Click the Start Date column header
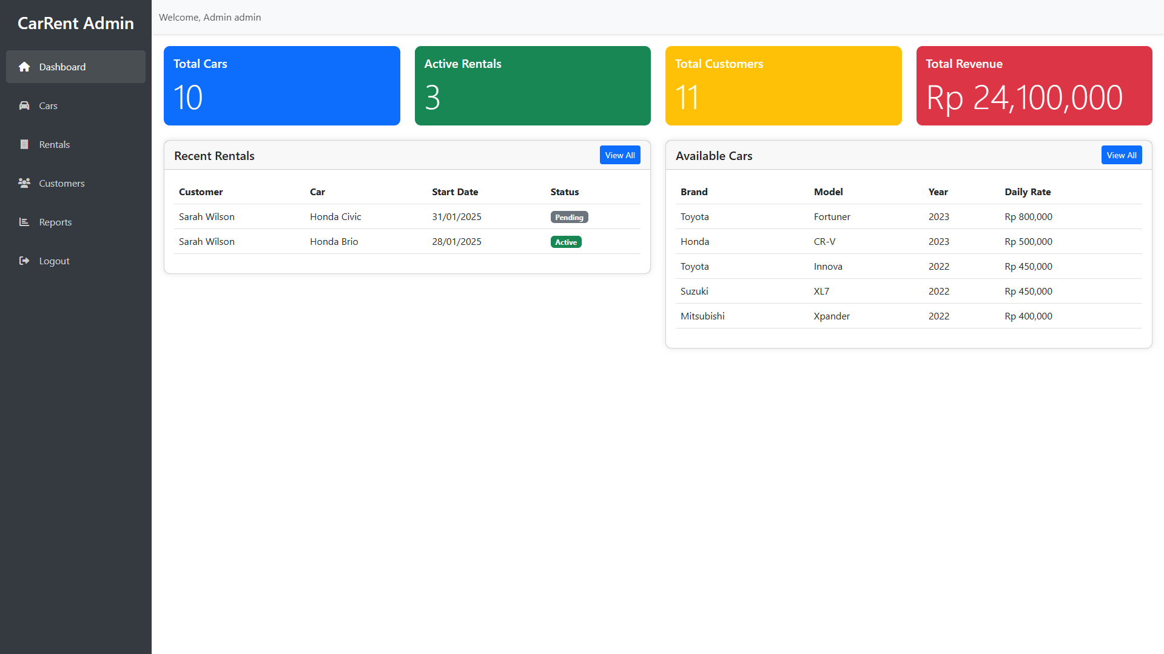This screenshot has height=654, width=1164. (x=455, y=192)
